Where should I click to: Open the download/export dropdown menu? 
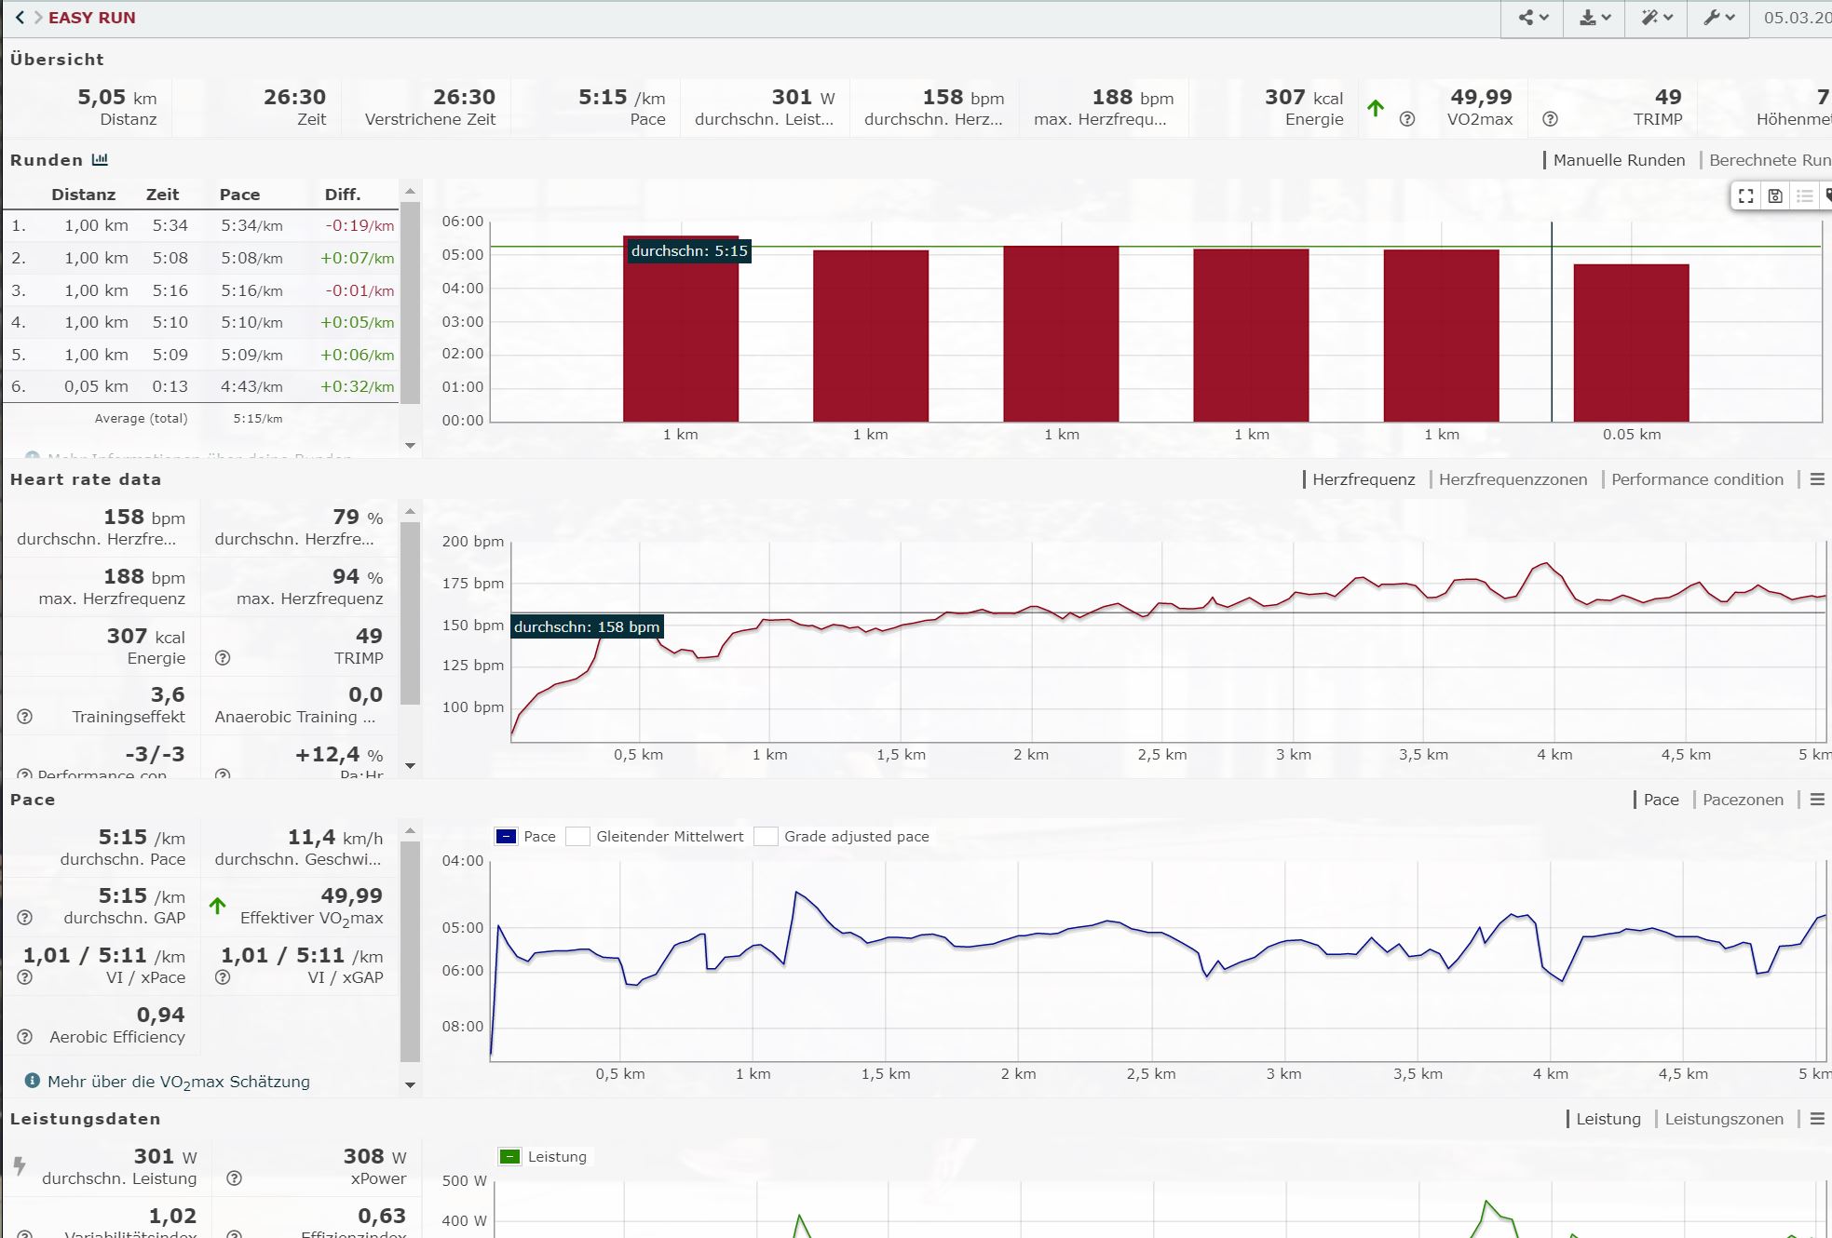1595,18
